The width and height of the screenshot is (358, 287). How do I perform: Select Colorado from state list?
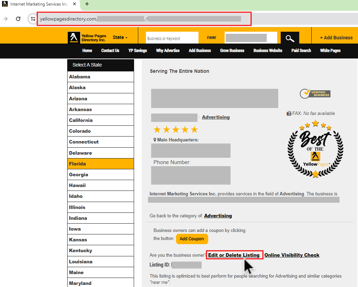click(101, 131)
